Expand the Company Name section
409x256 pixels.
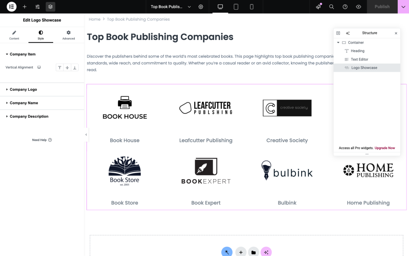42,103
